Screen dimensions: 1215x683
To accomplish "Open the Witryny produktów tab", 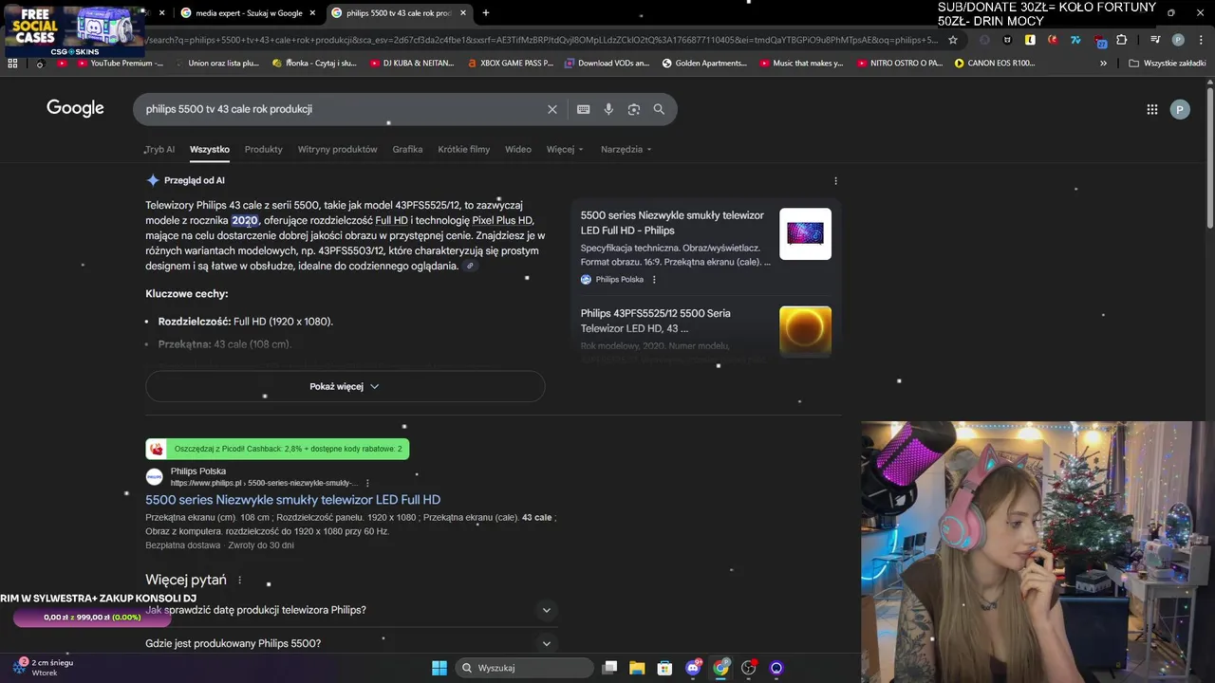I will 337,149.
